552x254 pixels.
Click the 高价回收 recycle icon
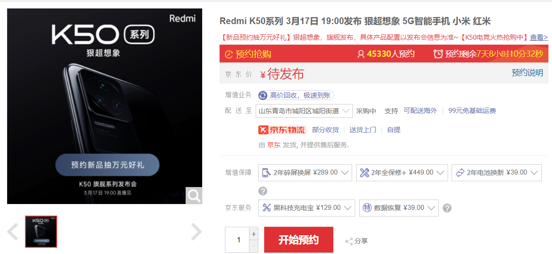[x=263, y=96]
